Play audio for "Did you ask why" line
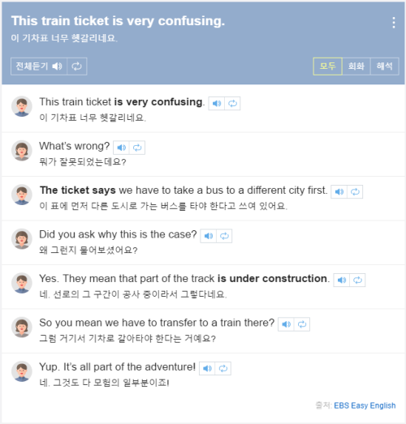This screenshot has height=424, width=406. pyautogui.click(x=209, y=236)
